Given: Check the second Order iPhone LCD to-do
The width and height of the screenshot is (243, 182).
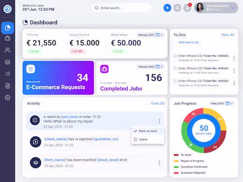Looking at the screenshot, I should pos(175,68).
